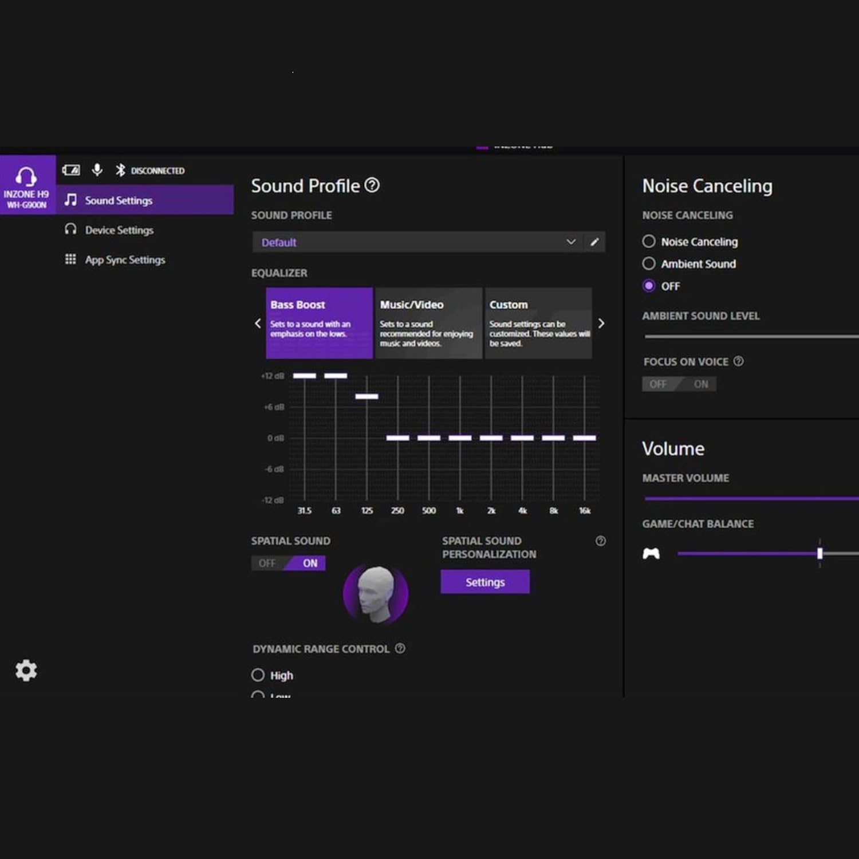This screenshot has width=859, height=859.
Task: Click the Sound Profile heading
Action: point(305,186)
